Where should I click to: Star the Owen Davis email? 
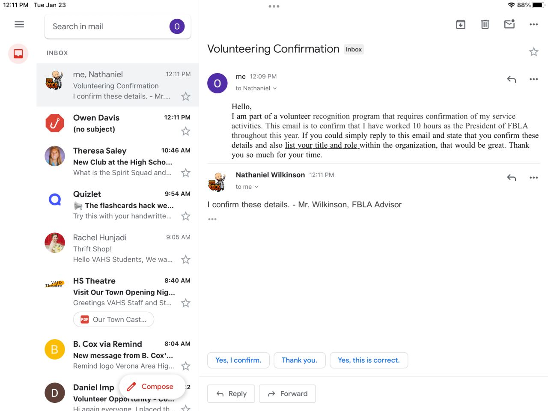185,131
